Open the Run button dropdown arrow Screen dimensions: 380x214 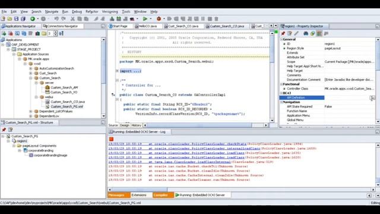tap(150, 18)
